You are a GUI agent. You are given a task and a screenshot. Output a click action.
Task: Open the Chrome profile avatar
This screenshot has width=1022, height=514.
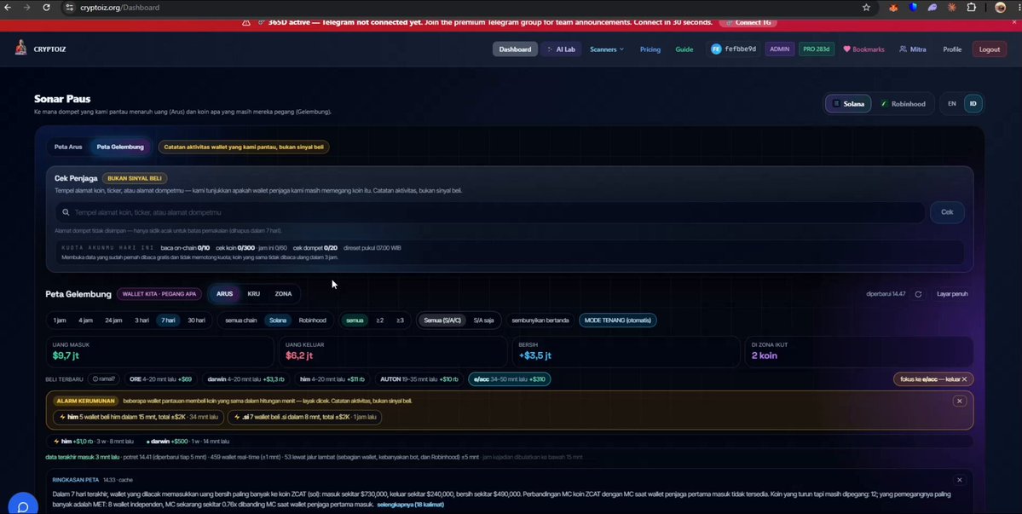click(x=1001, y=8)
